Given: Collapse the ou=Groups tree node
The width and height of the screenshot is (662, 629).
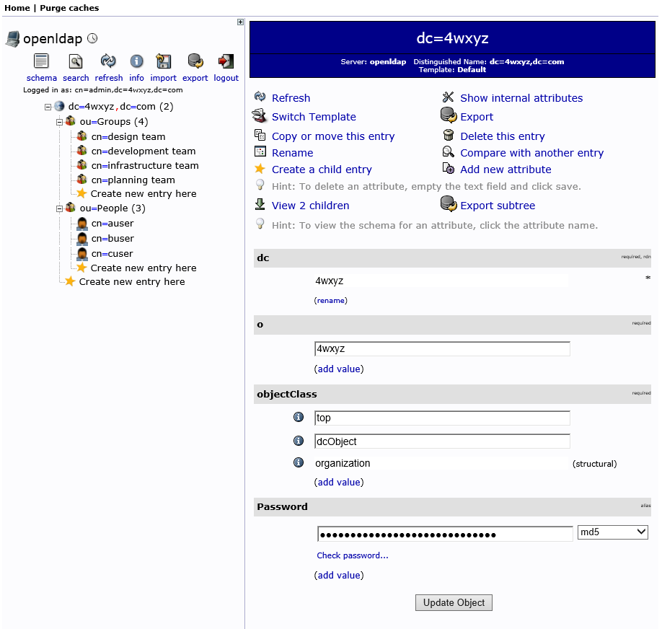Looking at the screenshot, I should tap(60, 122).
